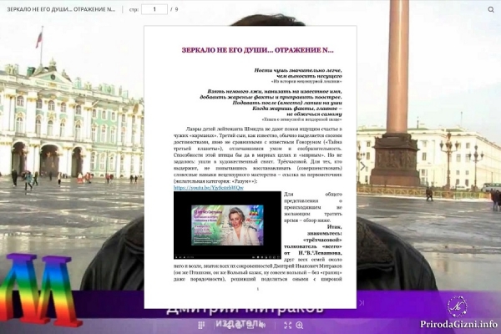Click the zoom in magnifier icon

(x=300, y=325)
